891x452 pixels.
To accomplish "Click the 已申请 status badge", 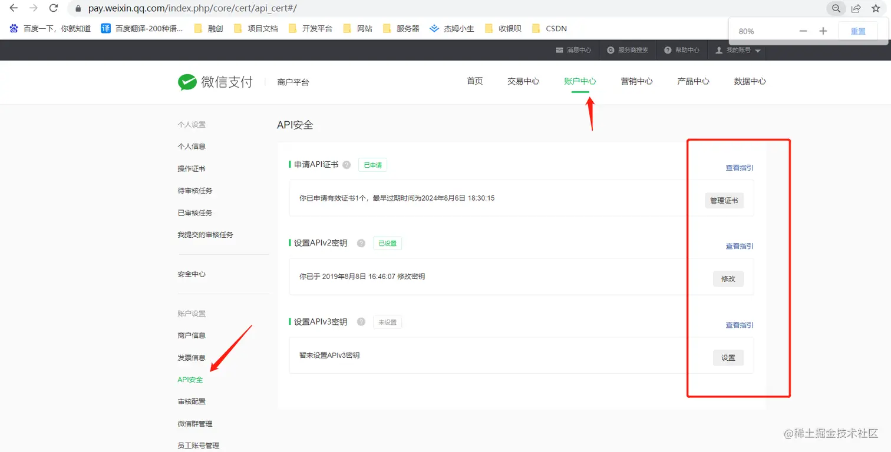I will coord(372,165).
